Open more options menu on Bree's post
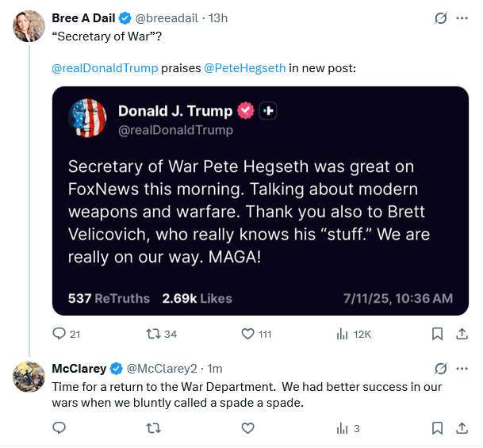 click(462, 18)
